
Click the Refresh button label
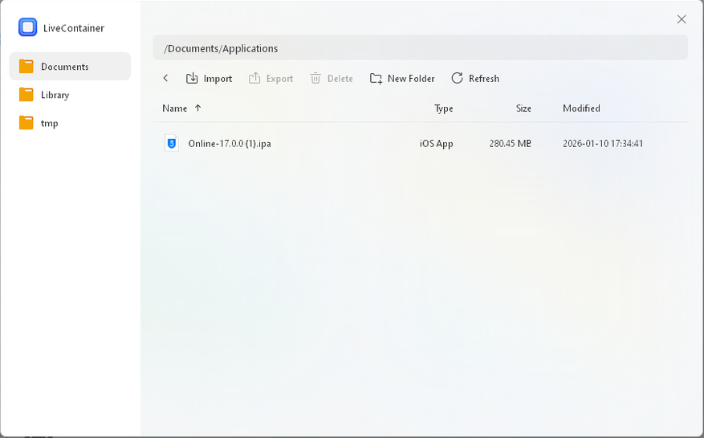(x=484, y=79)
